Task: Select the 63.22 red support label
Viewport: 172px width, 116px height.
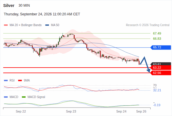Action: 161,68
